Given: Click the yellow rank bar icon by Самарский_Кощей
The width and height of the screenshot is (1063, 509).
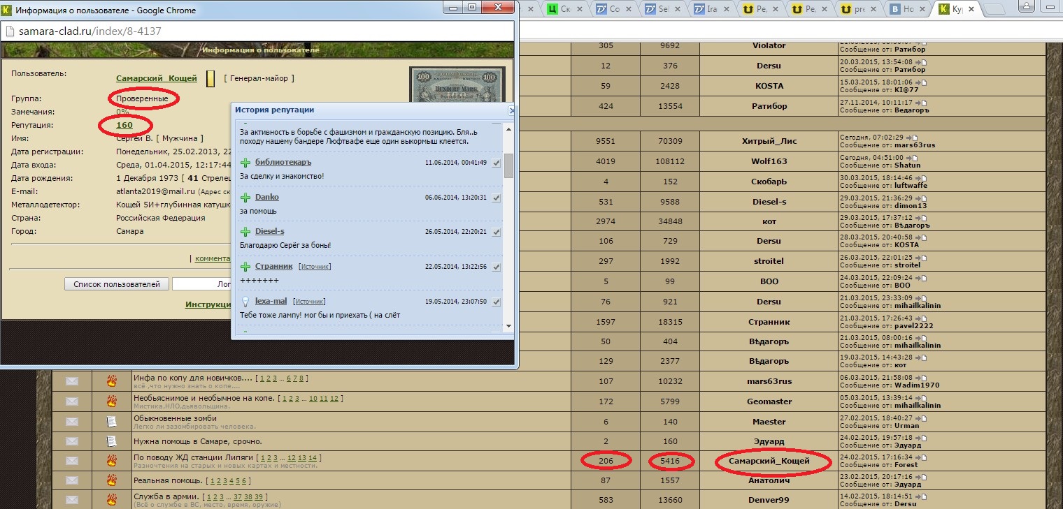Looking at the screenshot, I should click(211, 79).
